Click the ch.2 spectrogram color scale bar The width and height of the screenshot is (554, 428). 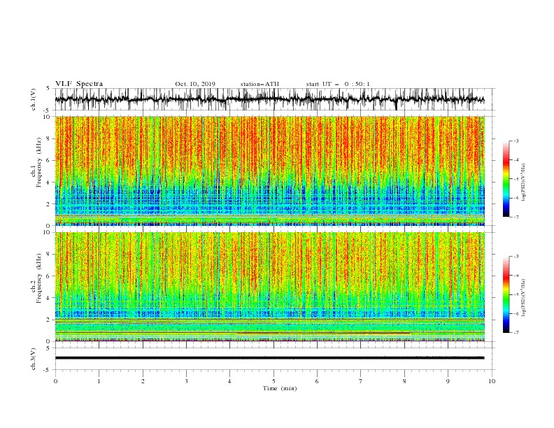(x=506, y=294)
